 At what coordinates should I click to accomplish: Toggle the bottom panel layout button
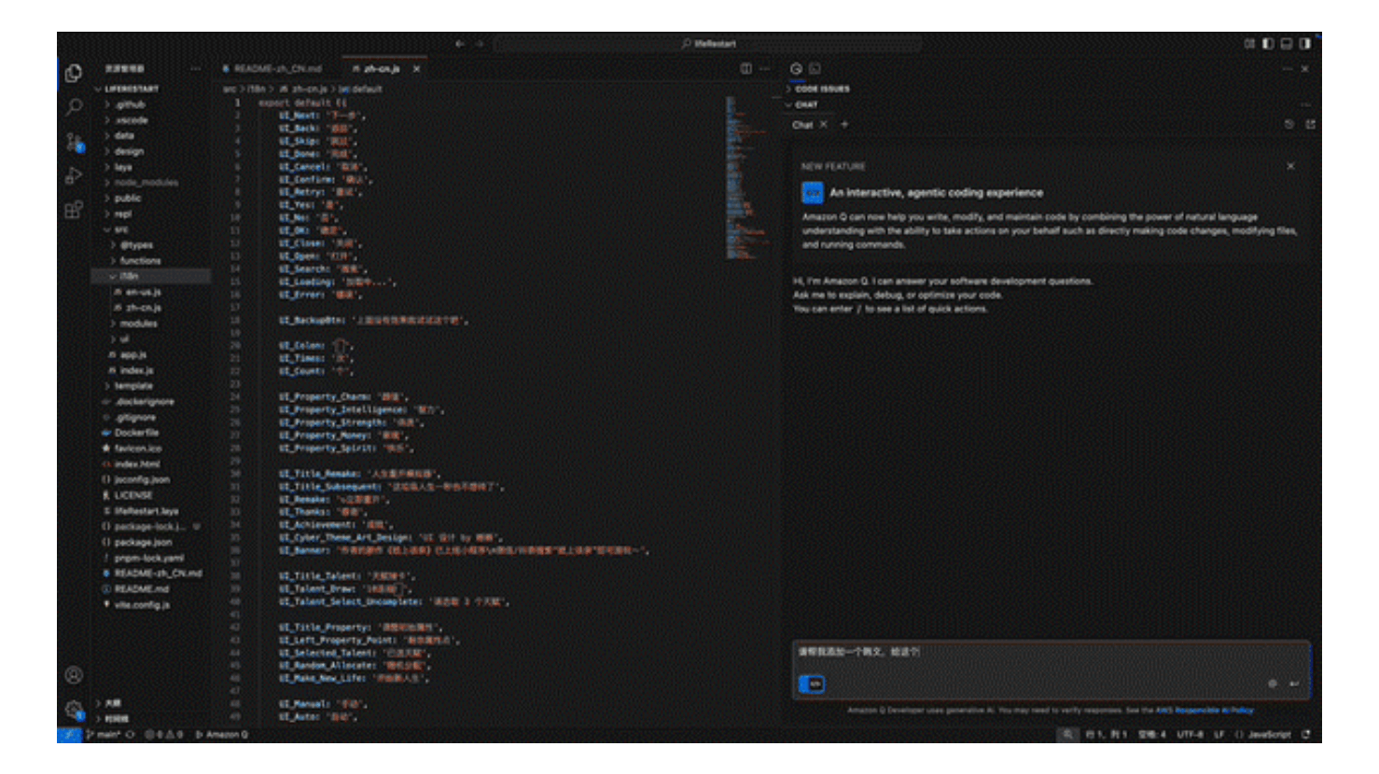1286,44
